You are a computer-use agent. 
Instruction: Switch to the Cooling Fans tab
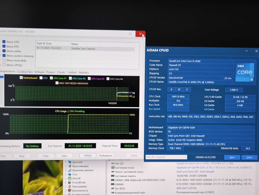25,72
